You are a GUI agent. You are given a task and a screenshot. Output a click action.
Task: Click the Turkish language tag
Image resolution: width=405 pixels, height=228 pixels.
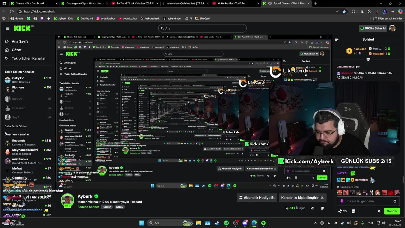tap(107, 207)
